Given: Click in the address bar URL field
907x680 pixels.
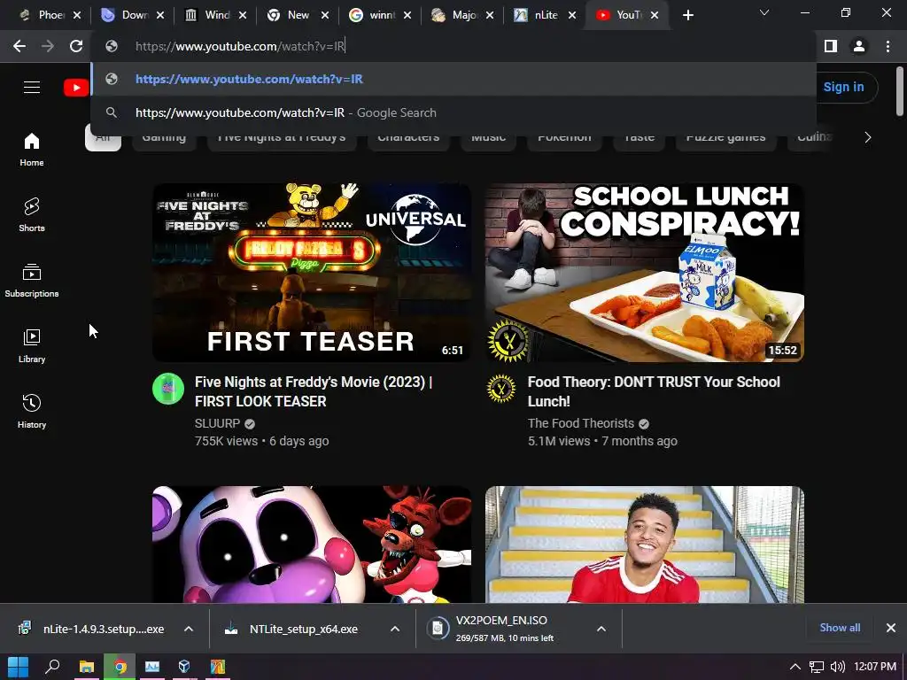Looking at the screenshot, I should (453, 46).
